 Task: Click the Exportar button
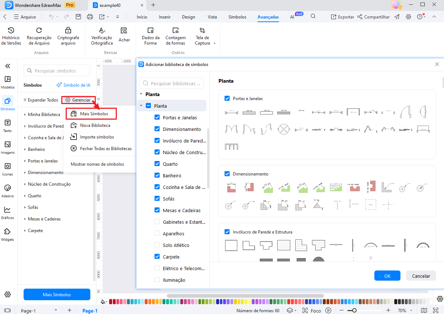click(x=342, y=17)
